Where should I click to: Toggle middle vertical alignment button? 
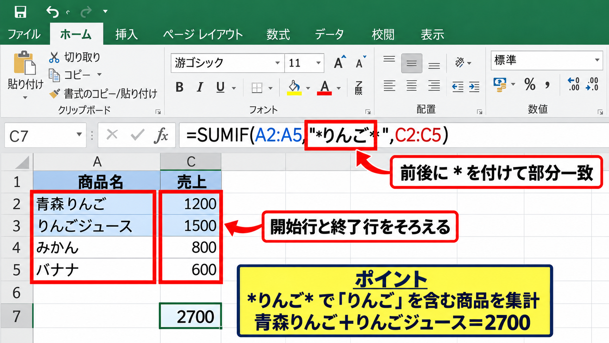tap(412, 63)
